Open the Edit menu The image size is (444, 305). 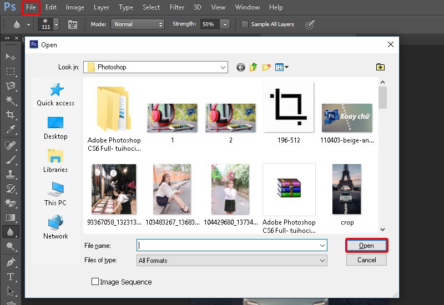pyautogui.click(x=51, y=7)
